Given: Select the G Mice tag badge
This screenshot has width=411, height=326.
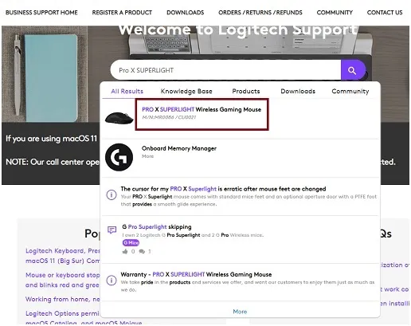Looking at the screenshot, I should coord(131,242).
